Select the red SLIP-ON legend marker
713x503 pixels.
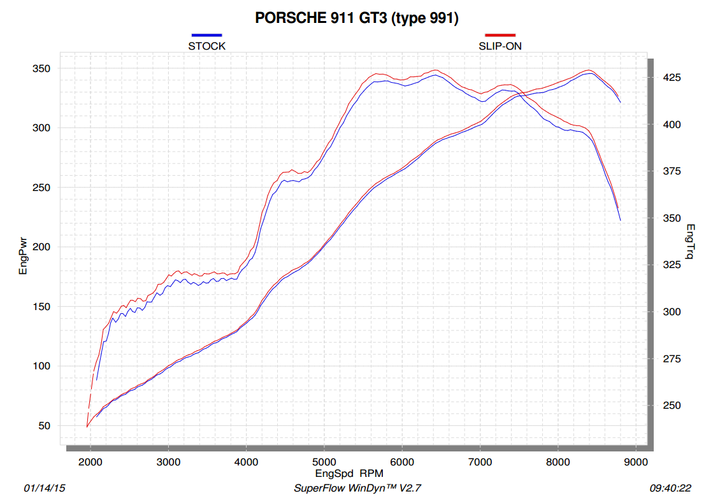coord(501,34)
